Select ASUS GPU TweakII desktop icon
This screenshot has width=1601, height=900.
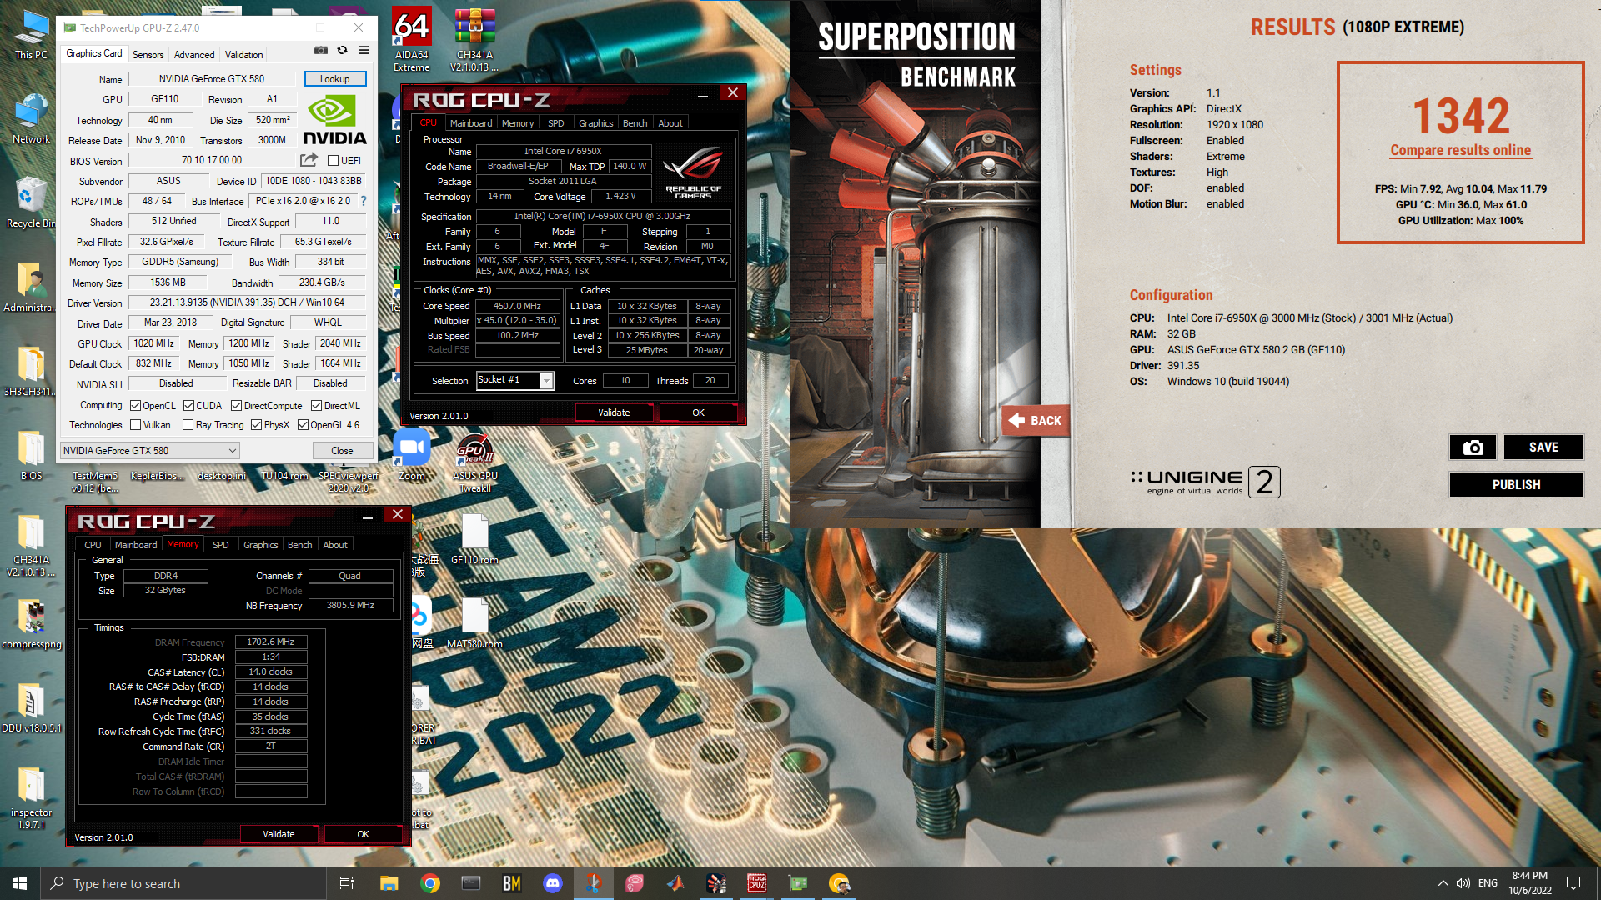[474, 462]
